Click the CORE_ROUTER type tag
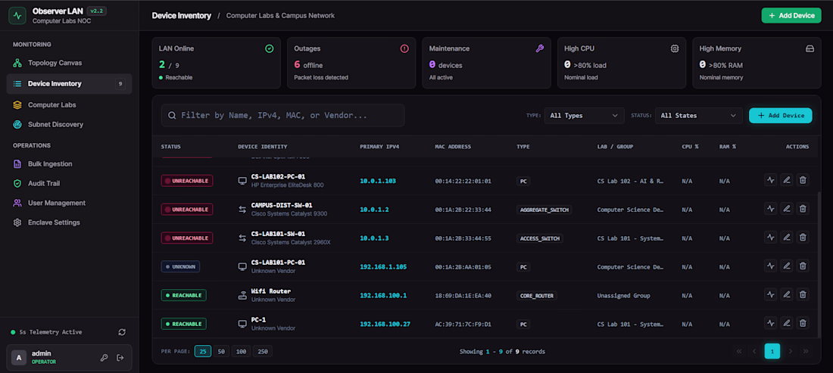 [537, 296]
